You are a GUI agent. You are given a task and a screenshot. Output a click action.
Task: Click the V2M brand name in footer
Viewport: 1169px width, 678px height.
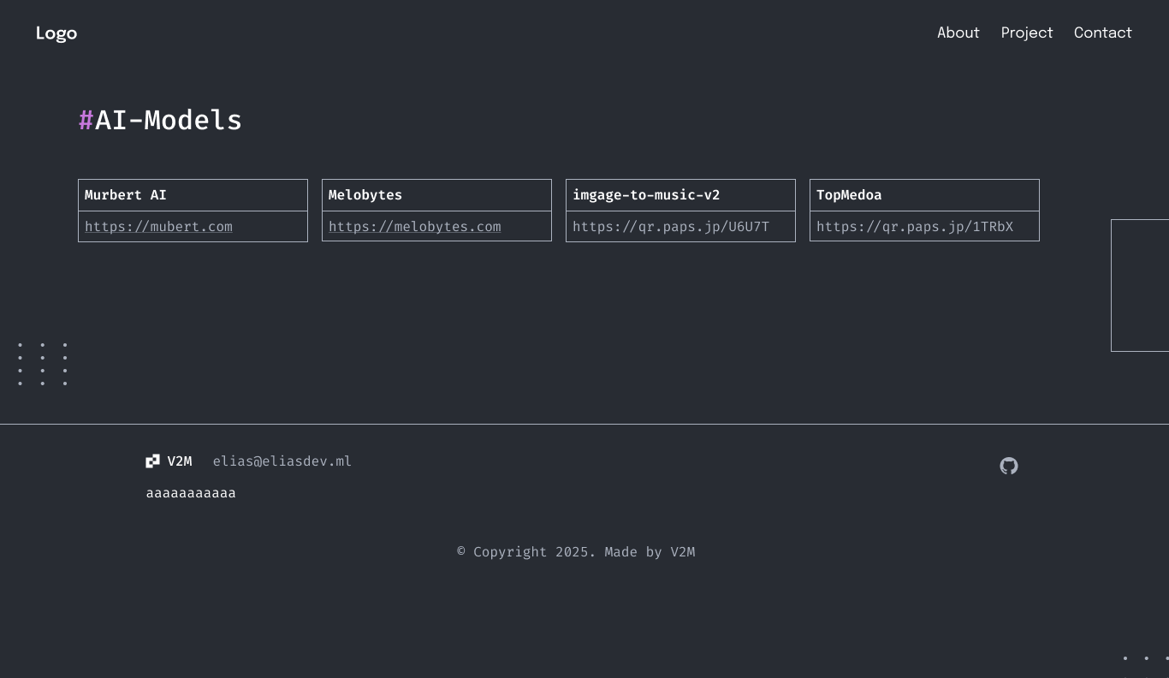[x=180, y=461]
